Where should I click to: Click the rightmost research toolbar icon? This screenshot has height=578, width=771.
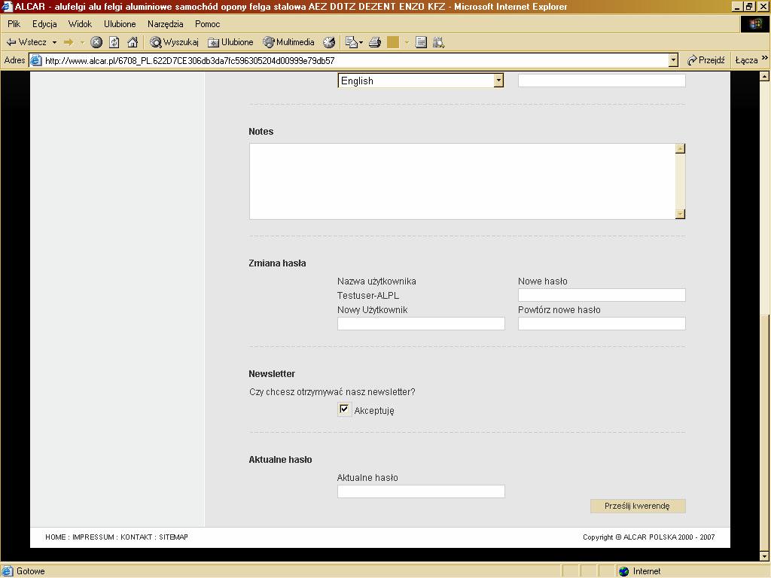(439, 42)
